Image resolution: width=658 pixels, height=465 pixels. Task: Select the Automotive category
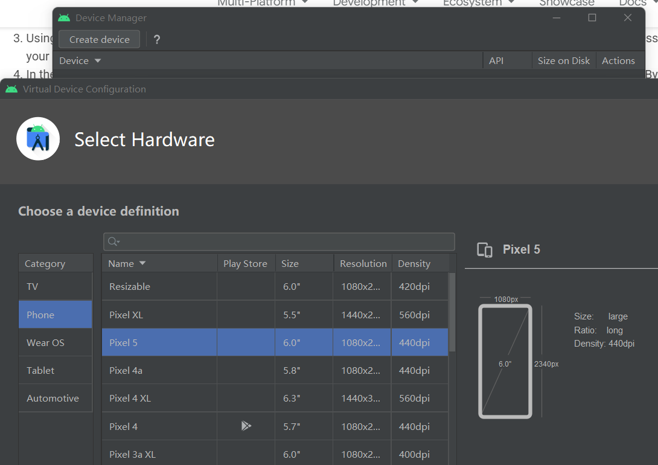click(56, 398)
